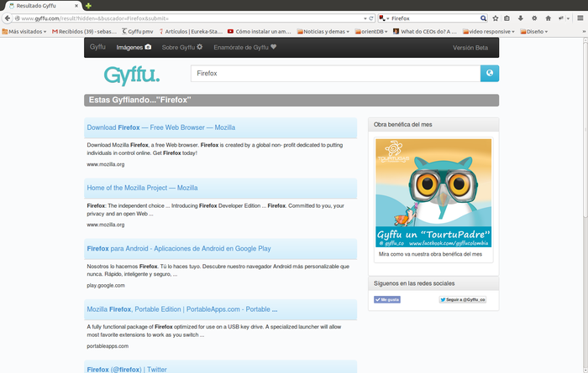Open Download Firefox — Free Web Browser result

tap(161, 127)
